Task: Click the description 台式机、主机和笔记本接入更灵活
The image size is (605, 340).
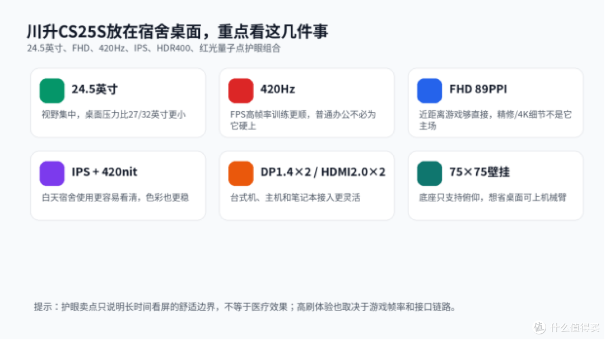Action: tap(296, 197)
